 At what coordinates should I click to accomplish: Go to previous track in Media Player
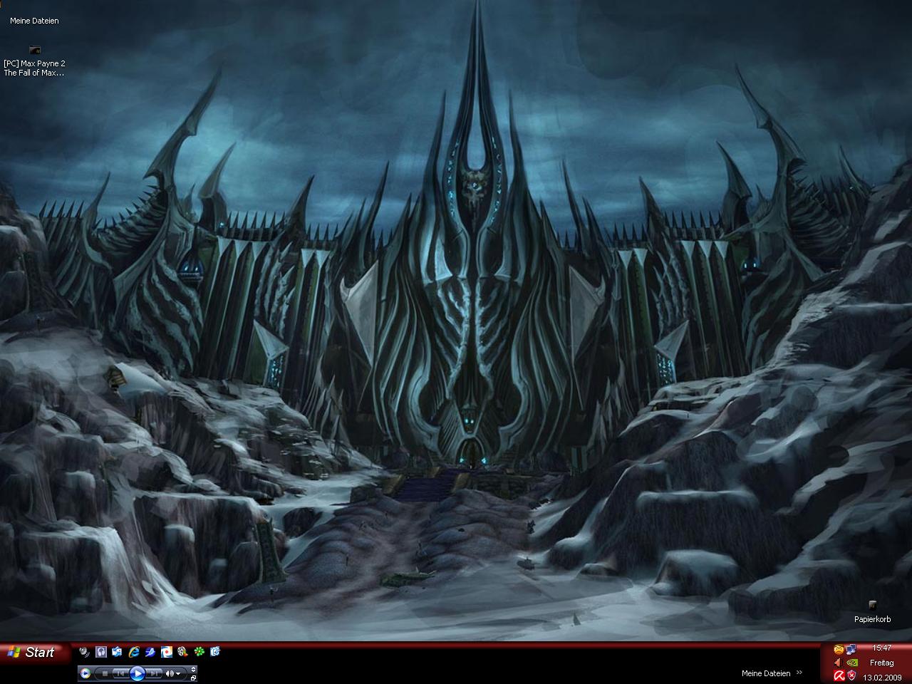coord(120,673)
